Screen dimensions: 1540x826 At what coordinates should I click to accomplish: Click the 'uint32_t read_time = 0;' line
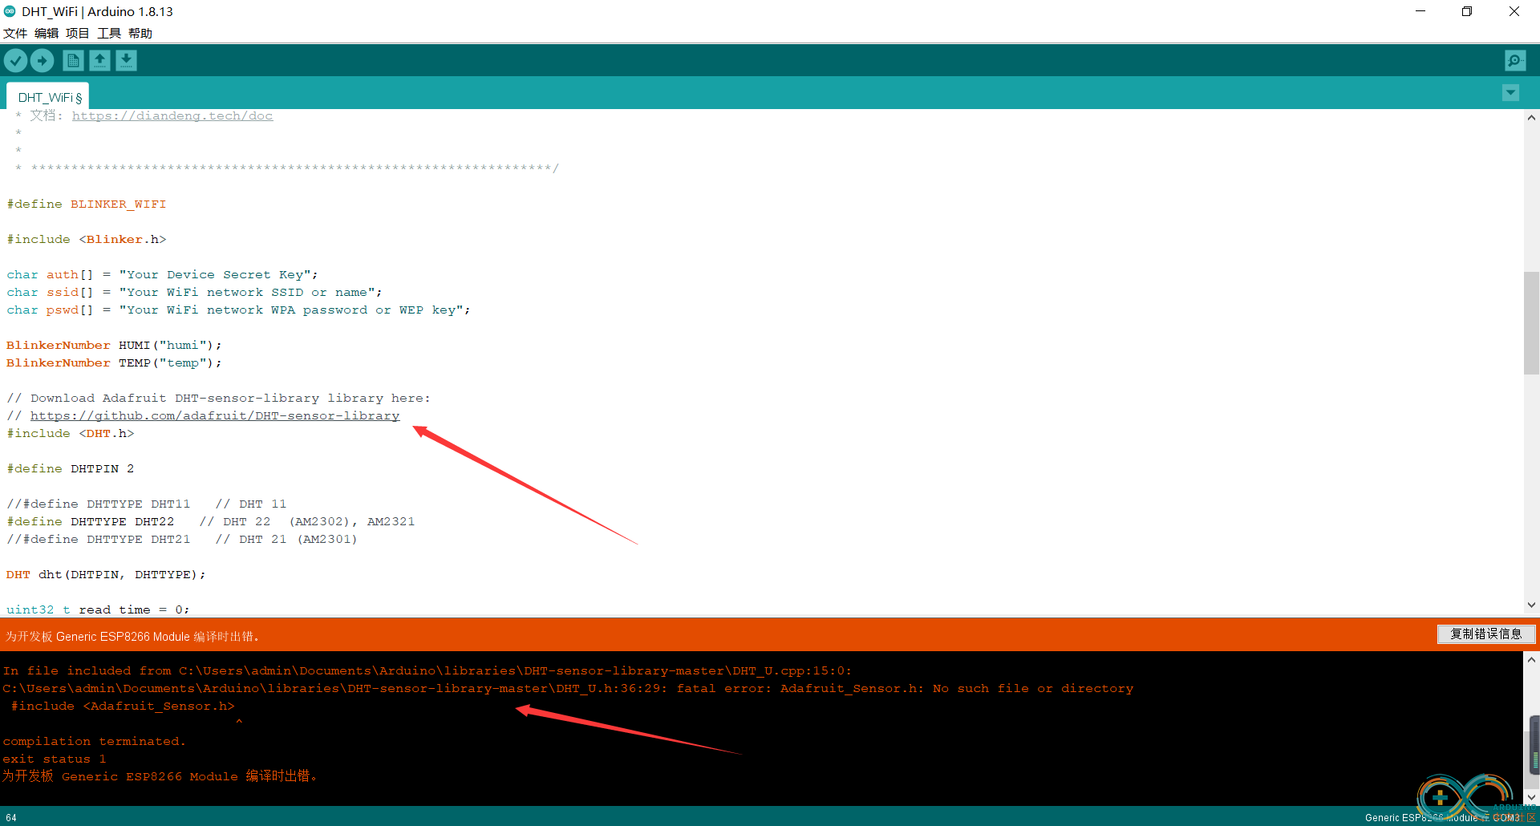click(98, 609)
